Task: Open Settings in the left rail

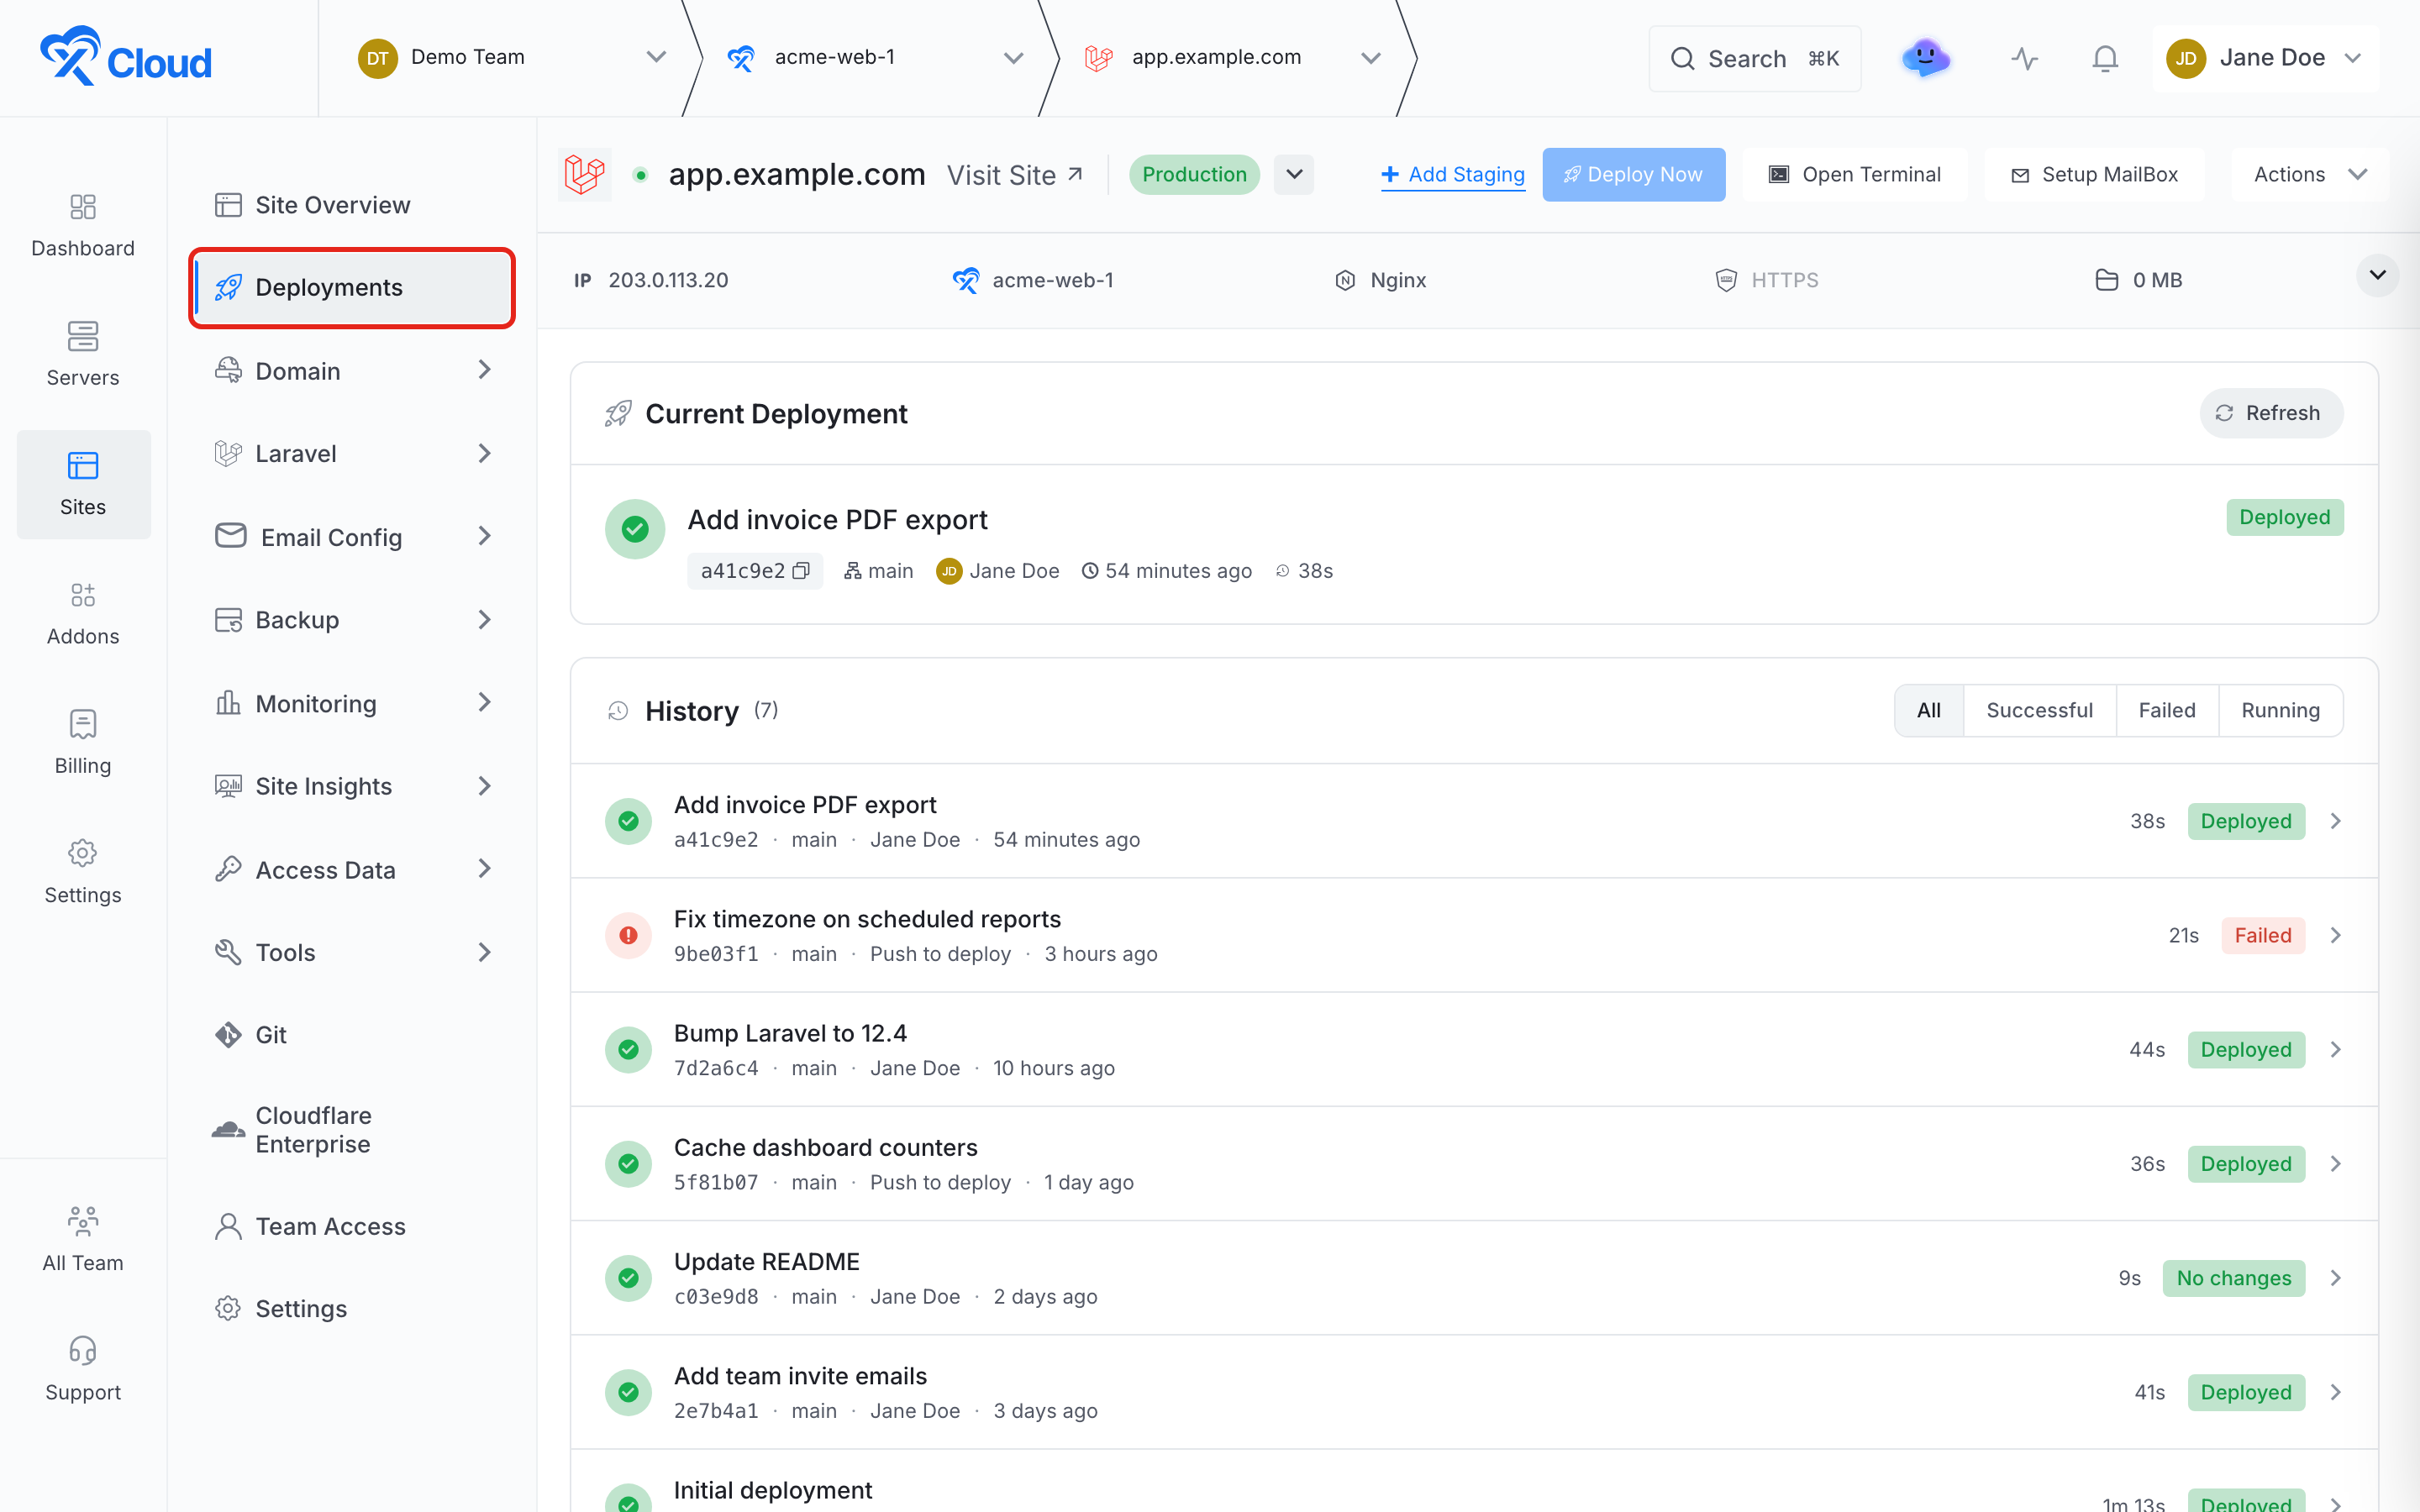Action: coord(83,872)
